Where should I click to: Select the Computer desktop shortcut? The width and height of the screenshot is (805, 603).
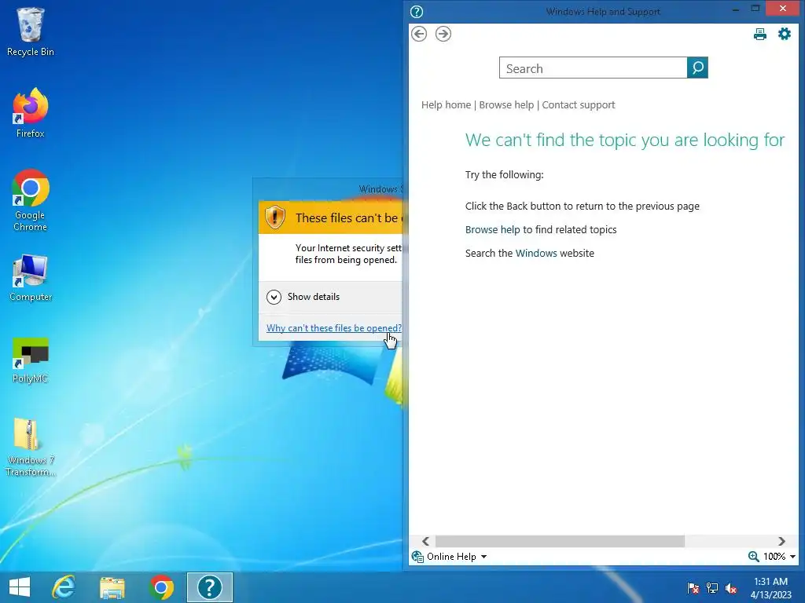(31, 277)
